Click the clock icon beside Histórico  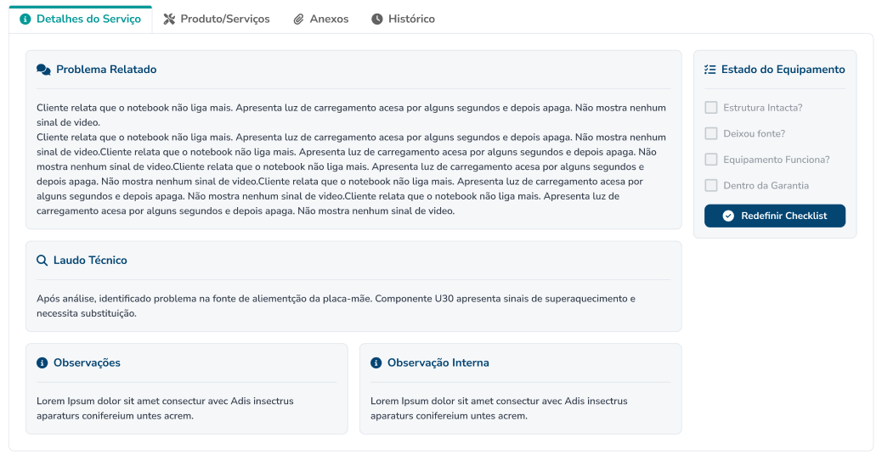pos(377,19)
